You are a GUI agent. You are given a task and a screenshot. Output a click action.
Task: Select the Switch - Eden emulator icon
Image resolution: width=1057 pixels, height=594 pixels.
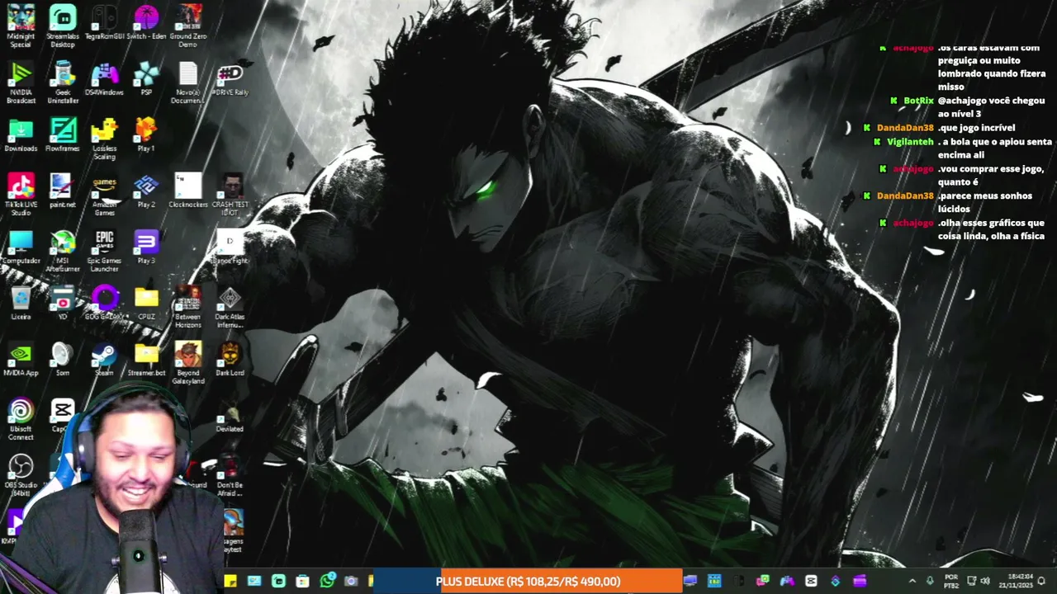point(146,23)
